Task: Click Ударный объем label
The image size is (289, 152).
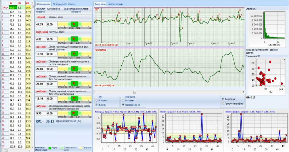Action: pos(56,17)
